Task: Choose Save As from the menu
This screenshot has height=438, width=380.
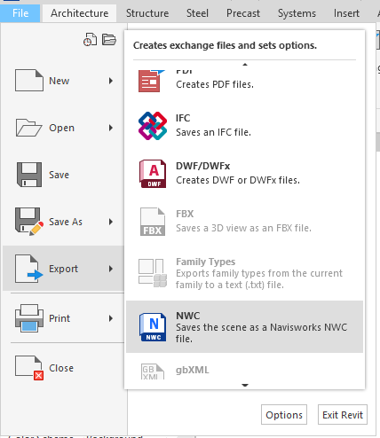Action: pos(63,222)
